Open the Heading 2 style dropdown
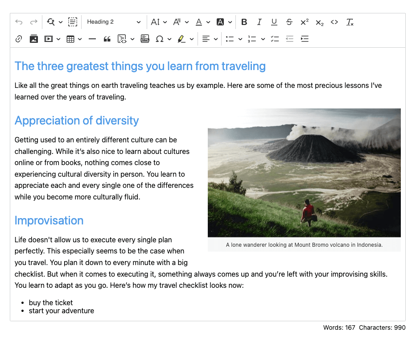Image resolution: width=416 pixels, height=340 pixels. pos(114,22)
